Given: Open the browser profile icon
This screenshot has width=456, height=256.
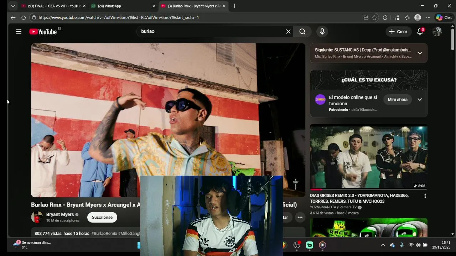Looking at the screenshot, I should pyautogui.click(x=418, y=17).
